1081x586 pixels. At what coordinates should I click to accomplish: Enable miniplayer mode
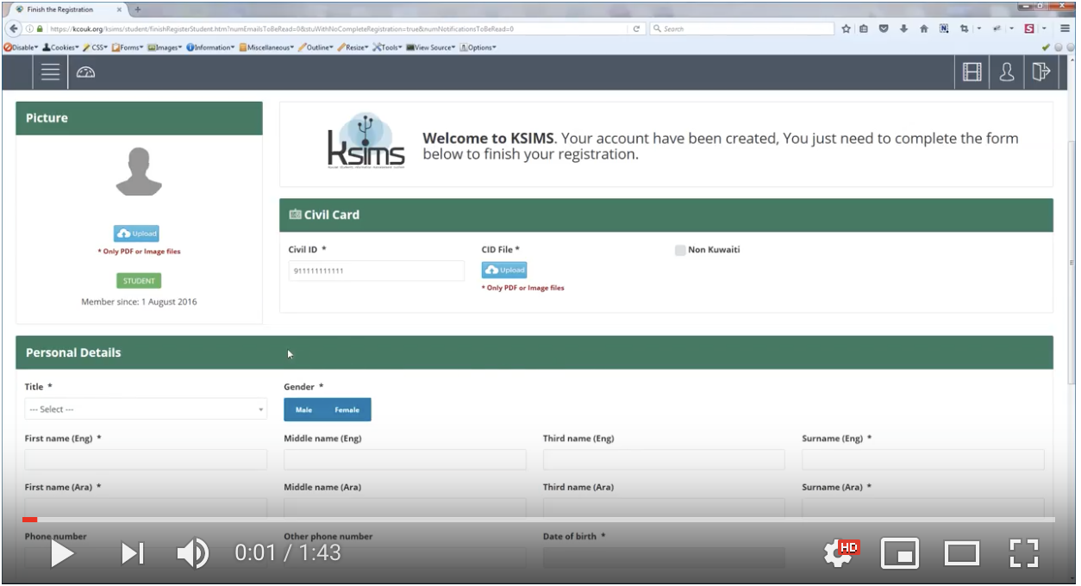pyautogui.click(x=899, y=553)
